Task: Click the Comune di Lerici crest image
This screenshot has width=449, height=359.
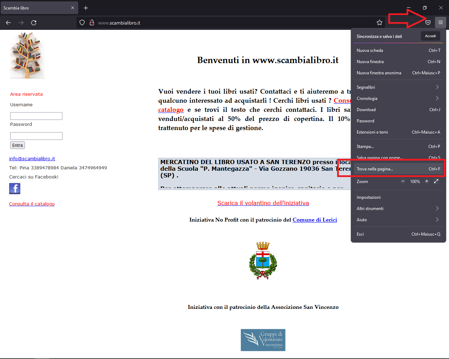Action: pos(263,260)
